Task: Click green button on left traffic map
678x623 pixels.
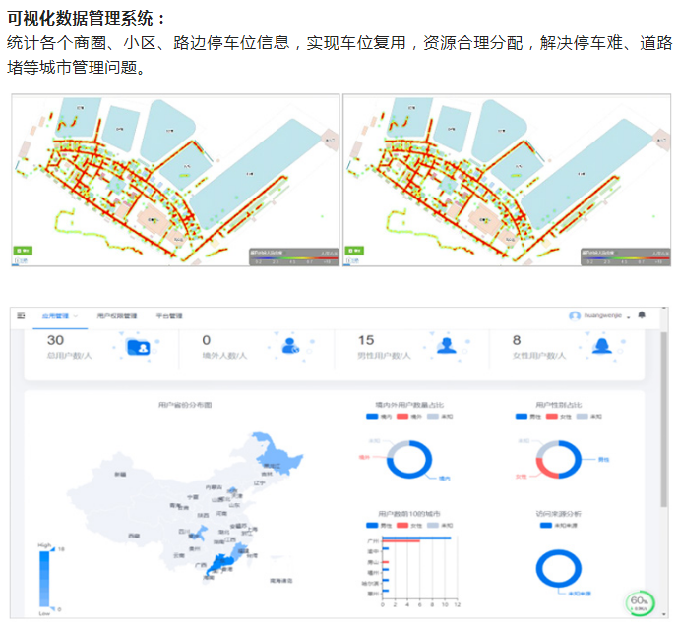Action: (21, 251)
